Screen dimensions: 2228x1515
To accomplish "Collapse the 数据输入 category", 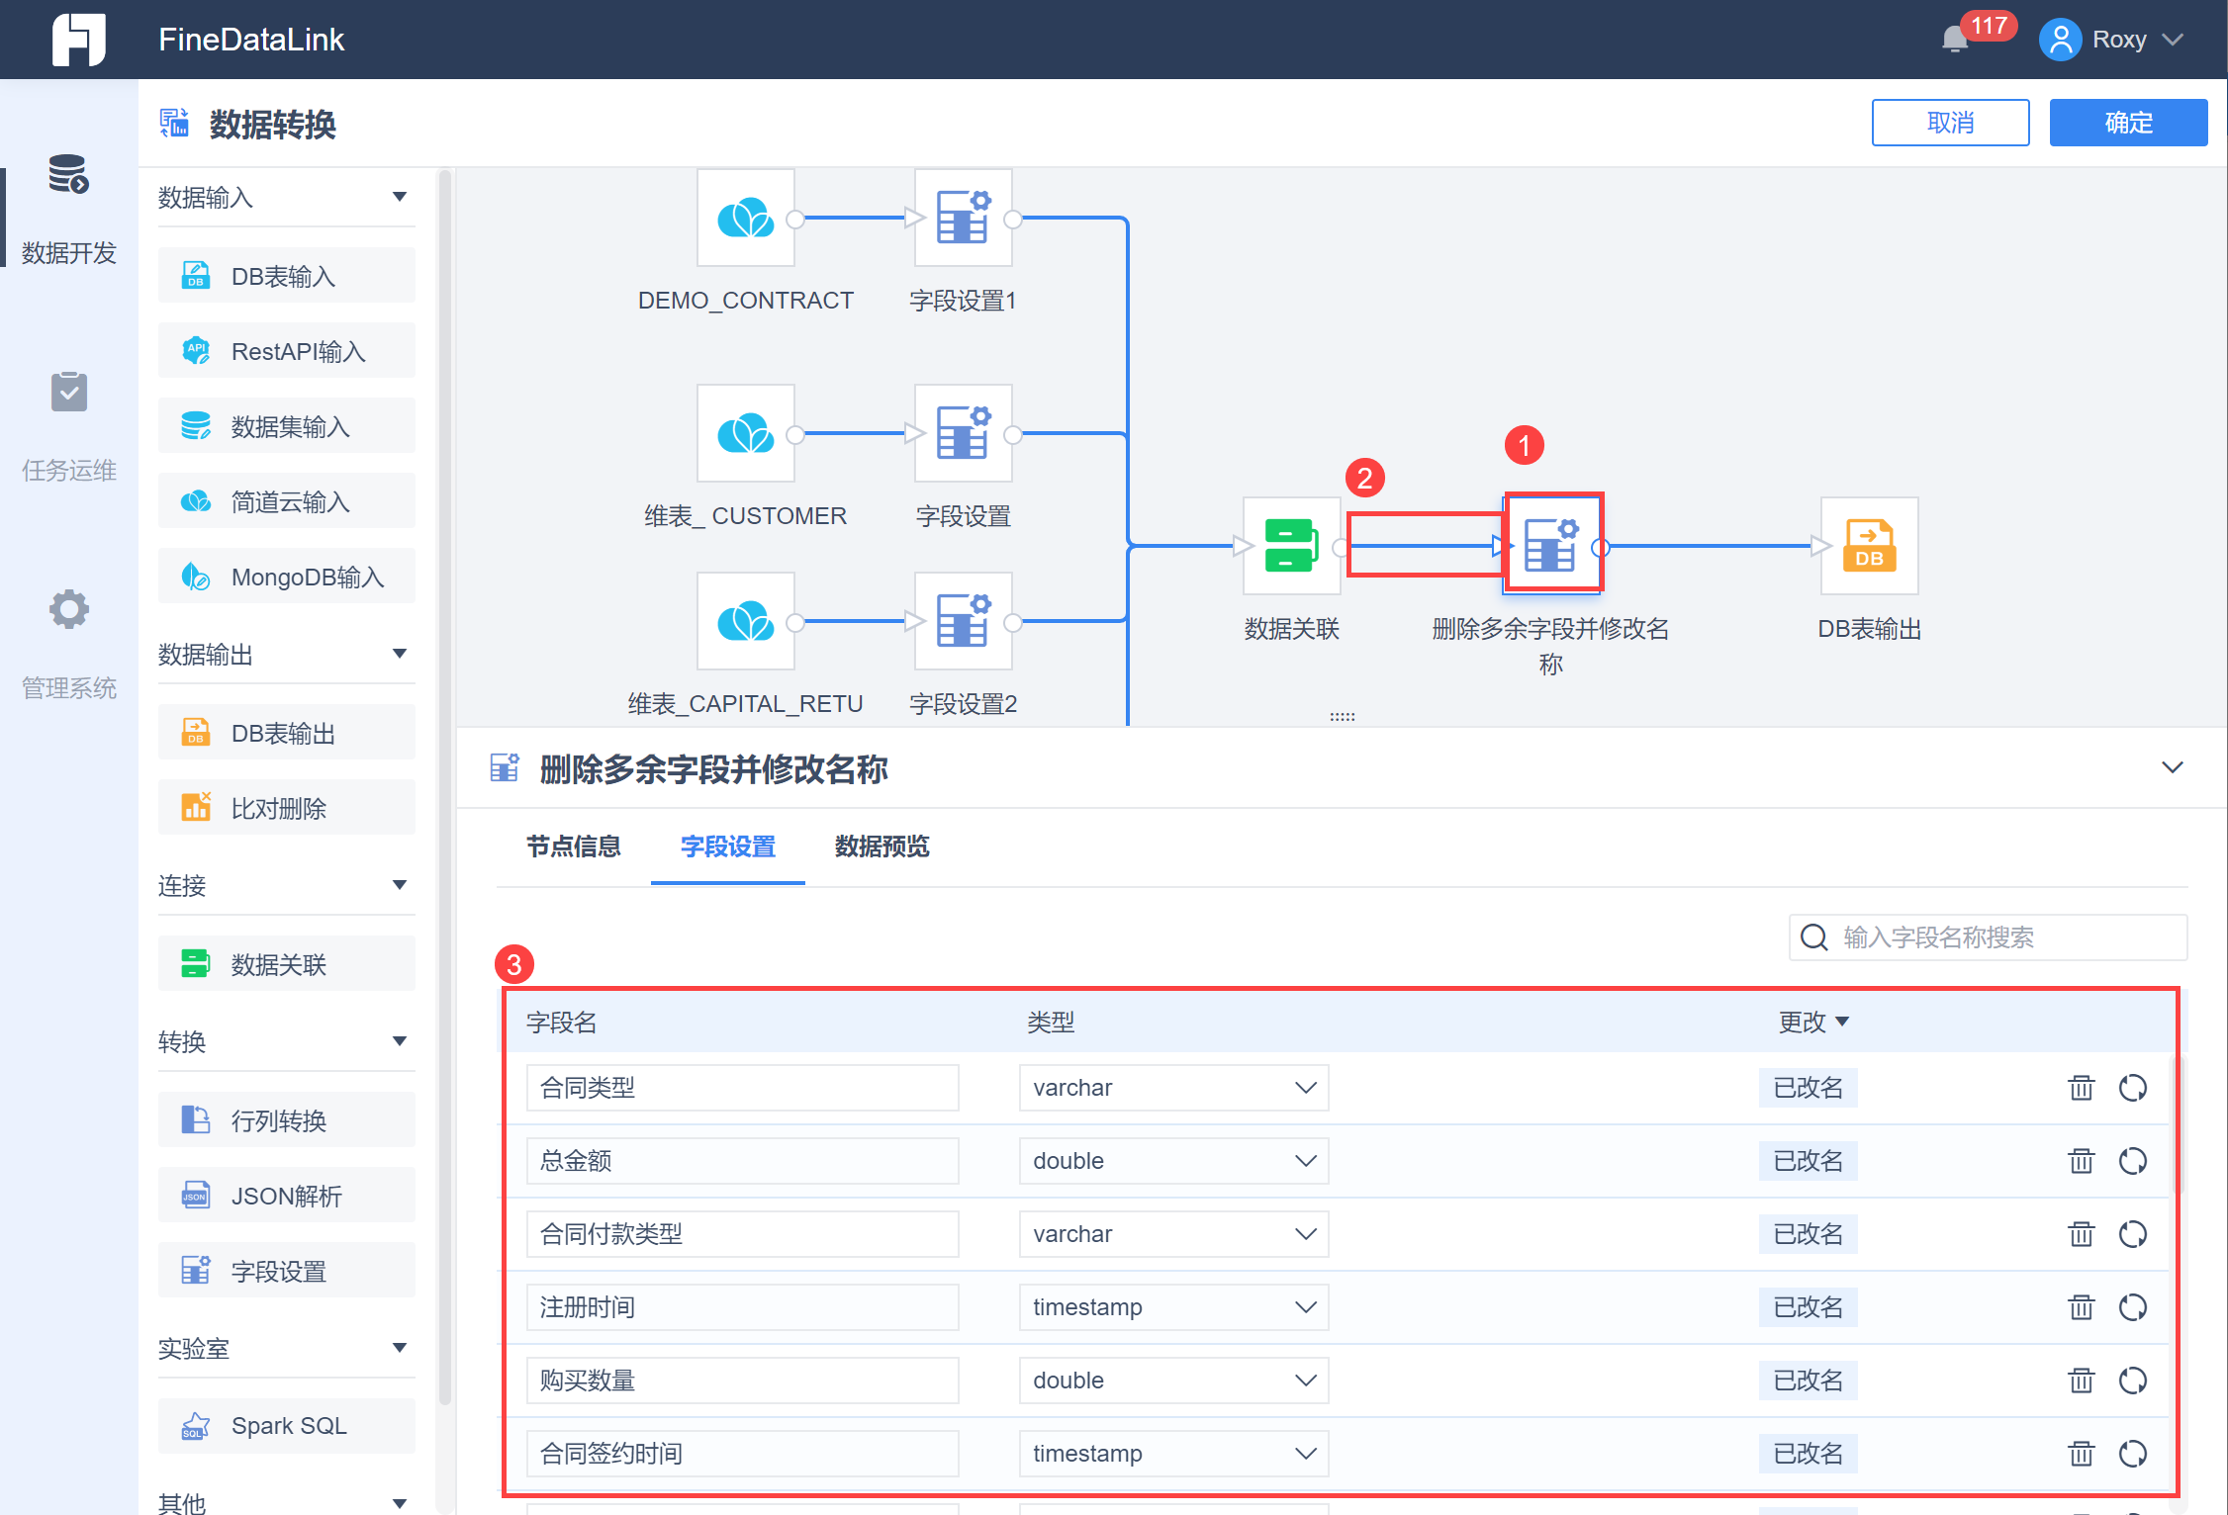I will pos(400,197).
